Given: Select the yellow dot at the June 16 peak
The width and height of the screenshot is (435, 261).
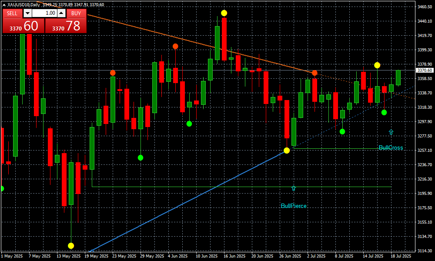Looking at the screenshot, I should pos(224,13).
